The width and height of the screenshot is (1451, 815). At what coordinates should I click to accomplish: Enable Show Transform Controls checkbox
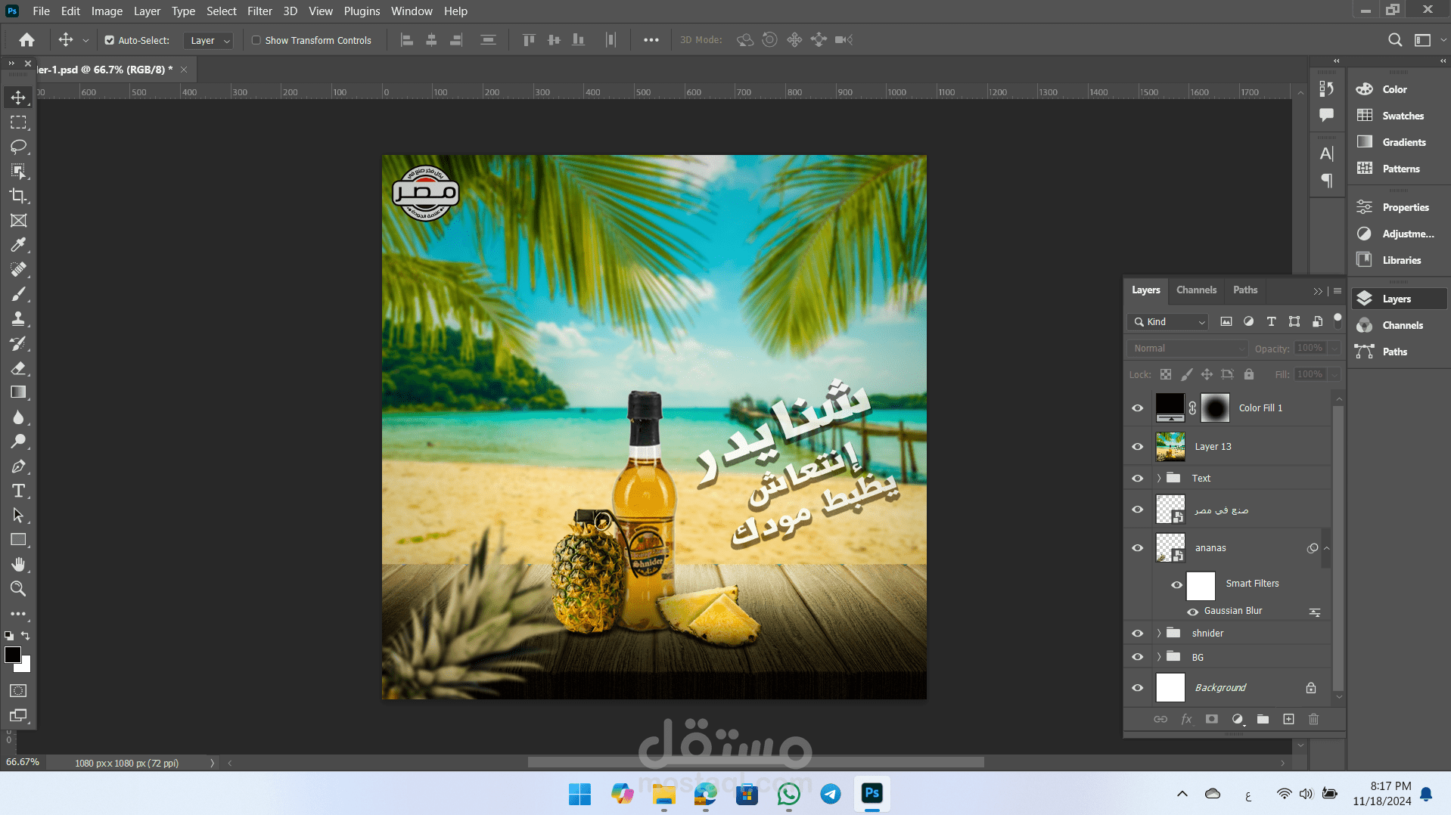pos(256,41)
